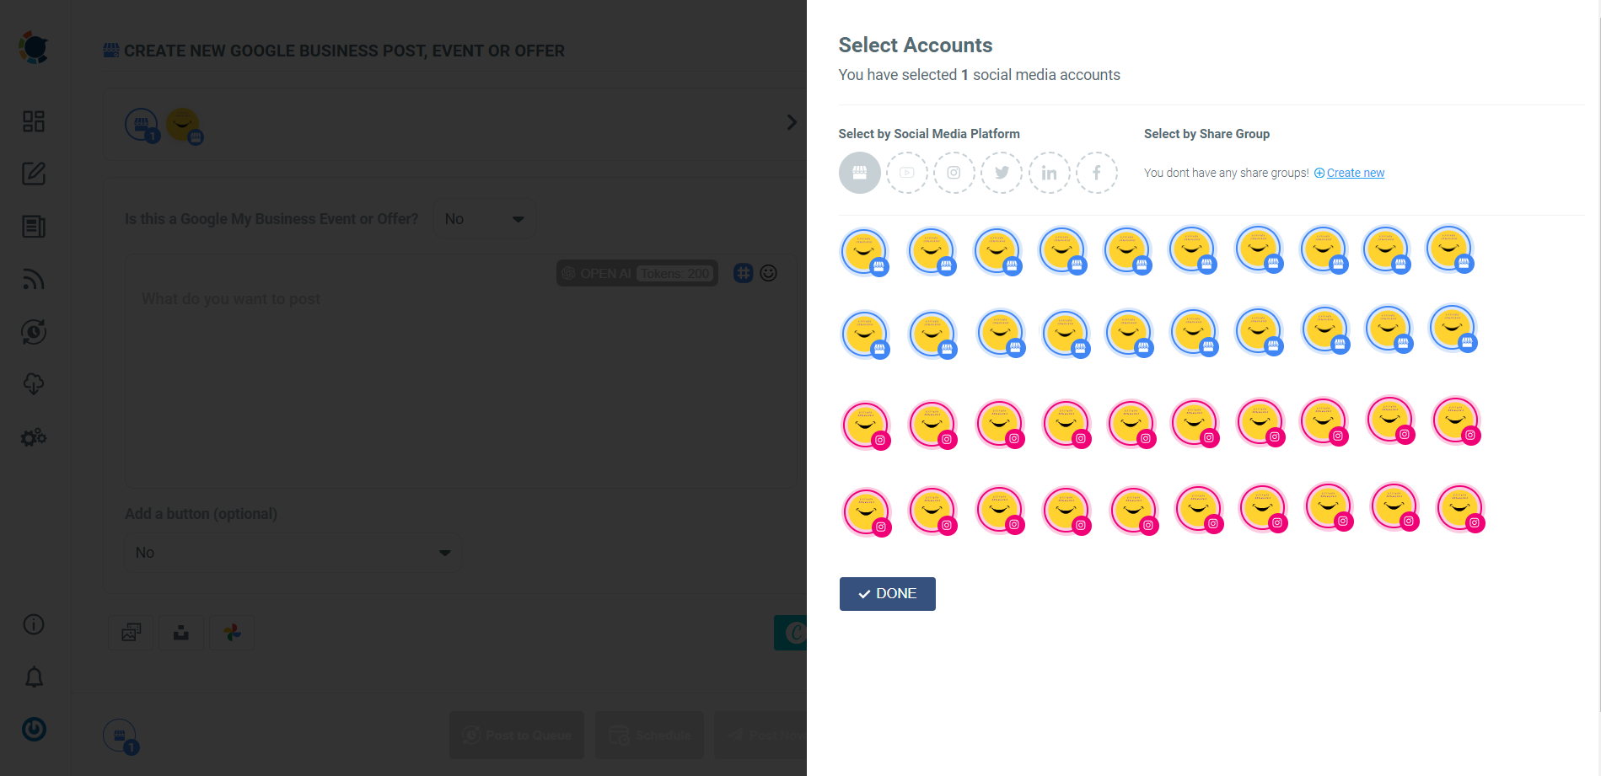
Task: Click the Create new share group link
Action: [x=1354, y=173]
